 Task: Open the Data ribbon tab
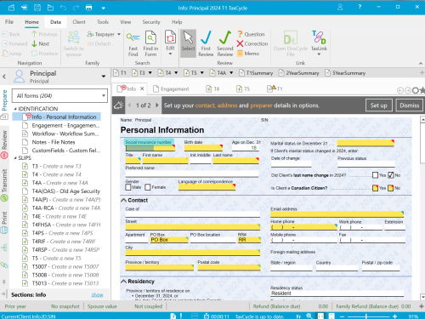(x=55, y=22)
